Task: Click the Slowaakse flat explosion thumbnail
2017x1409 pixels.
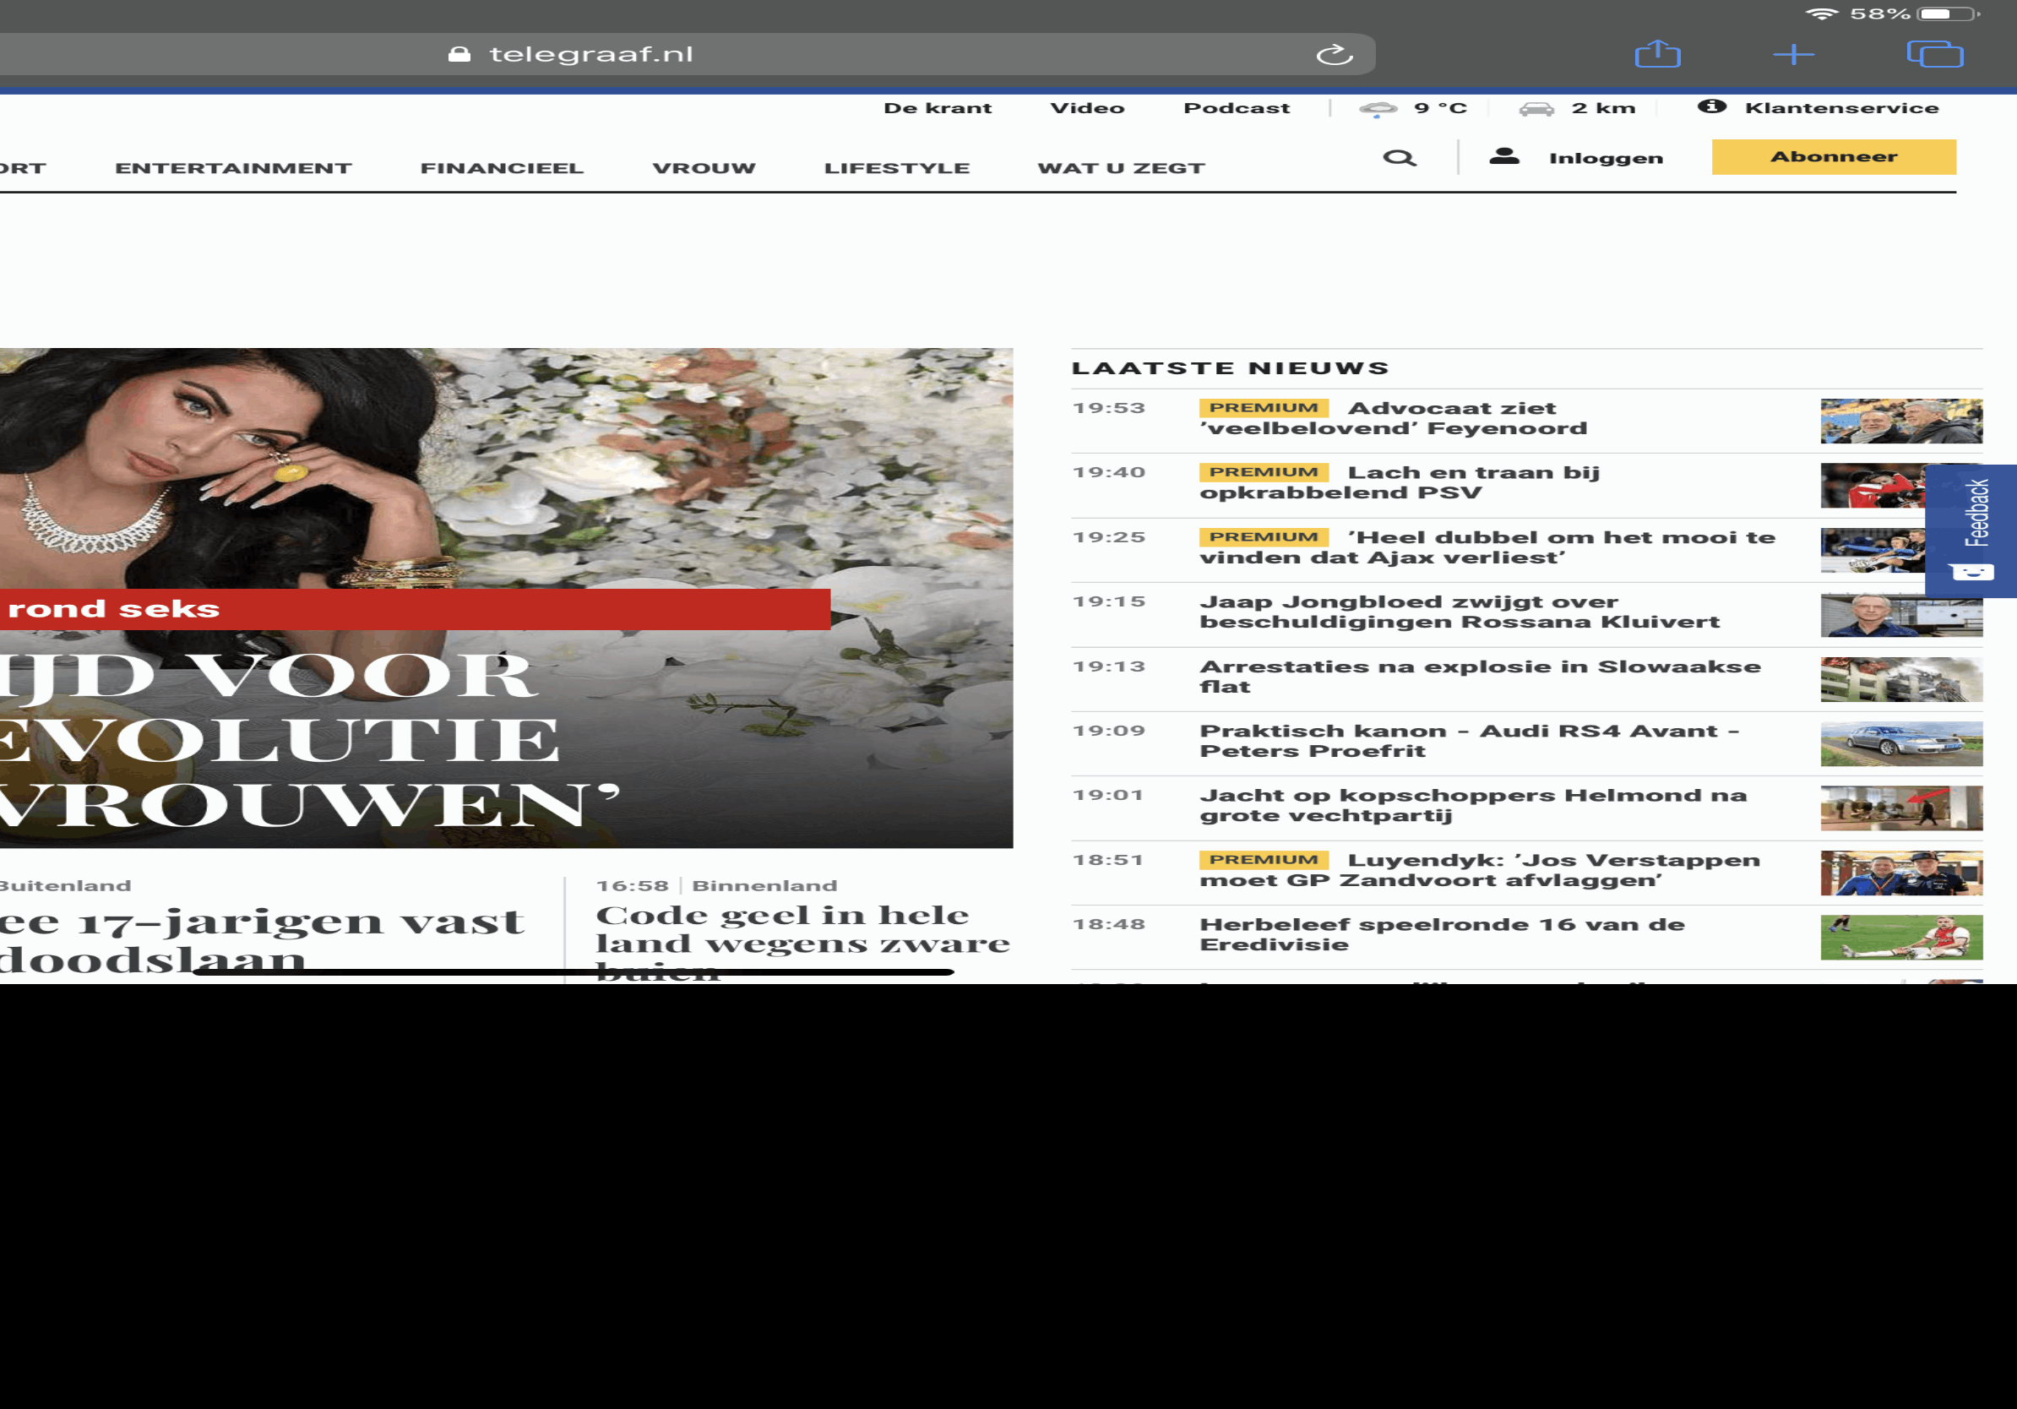Action: [x=1900, y=679]
